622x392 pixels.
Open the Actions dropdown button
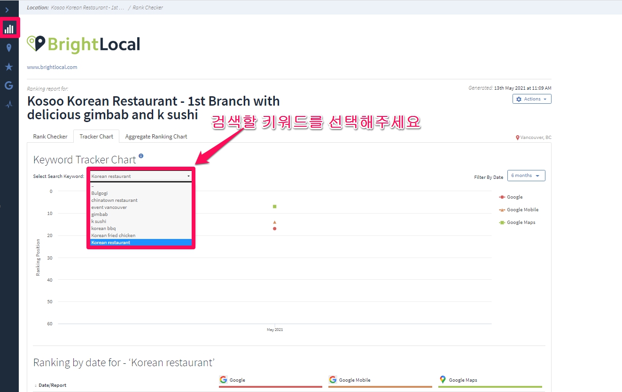click(532, 99)
